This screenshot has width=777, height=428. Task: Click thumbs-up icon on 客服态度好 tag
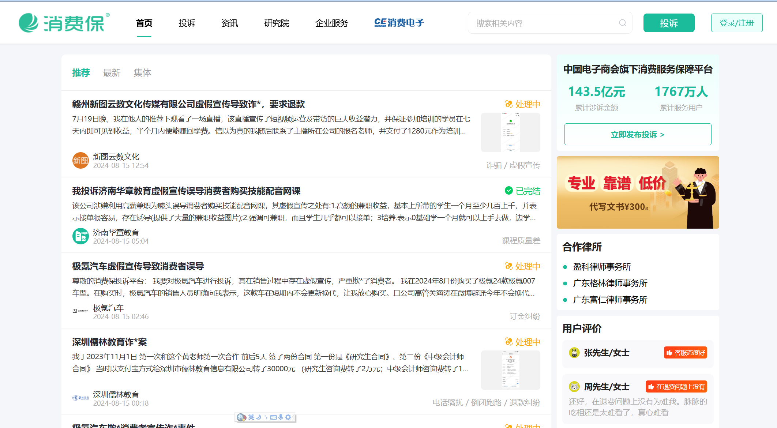click(669, 353)
